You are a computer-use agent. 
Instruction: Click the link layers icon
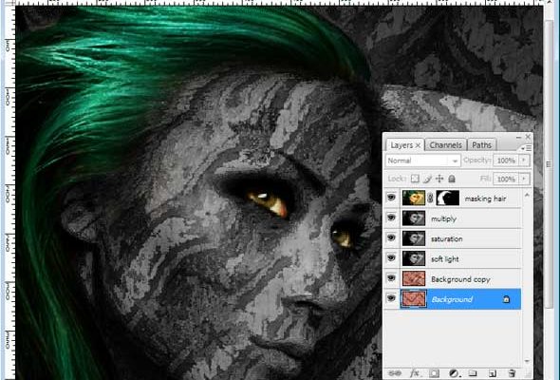pos(395,373)
